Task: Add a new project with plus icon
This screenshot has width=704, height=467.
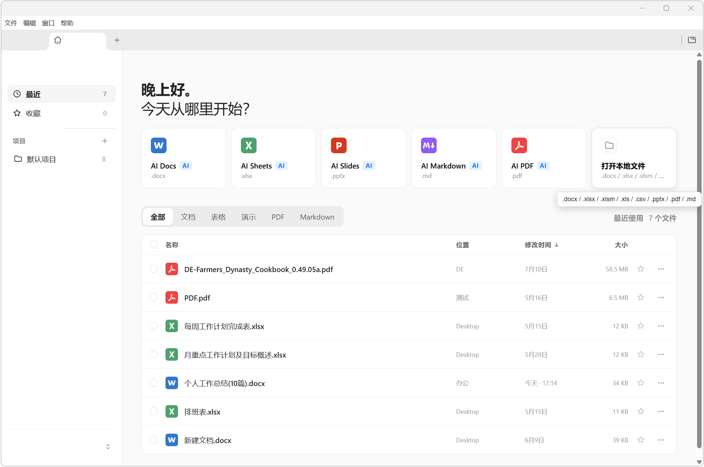Action: (105, 141)
